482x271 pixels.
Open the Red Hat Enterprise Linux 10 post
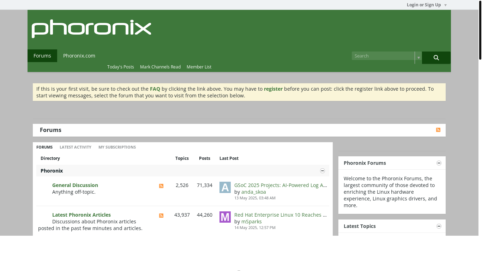pos(281,215)
